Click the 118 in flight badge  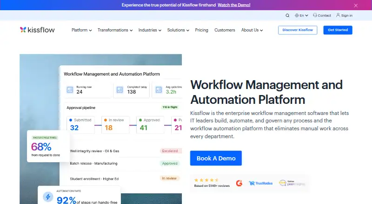[170, 107]
